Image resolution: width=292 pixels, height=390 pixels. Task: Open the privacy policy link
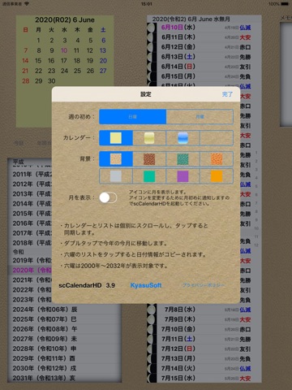[204, 285]
